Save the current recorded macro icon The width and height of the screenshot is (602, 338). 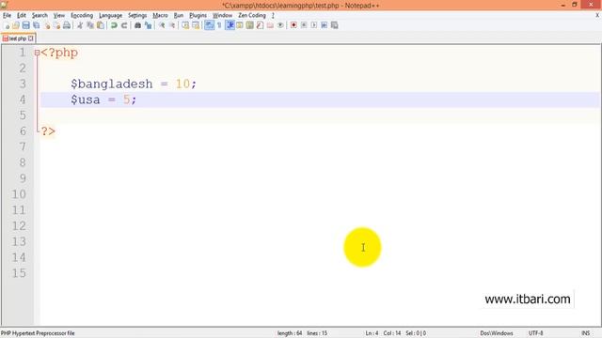pos(335,25)
